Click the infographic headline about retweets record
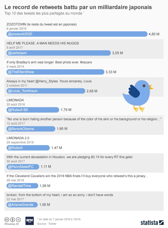Image resolution: width=168 pixels, height=228 pixels. tap(78, 7)
